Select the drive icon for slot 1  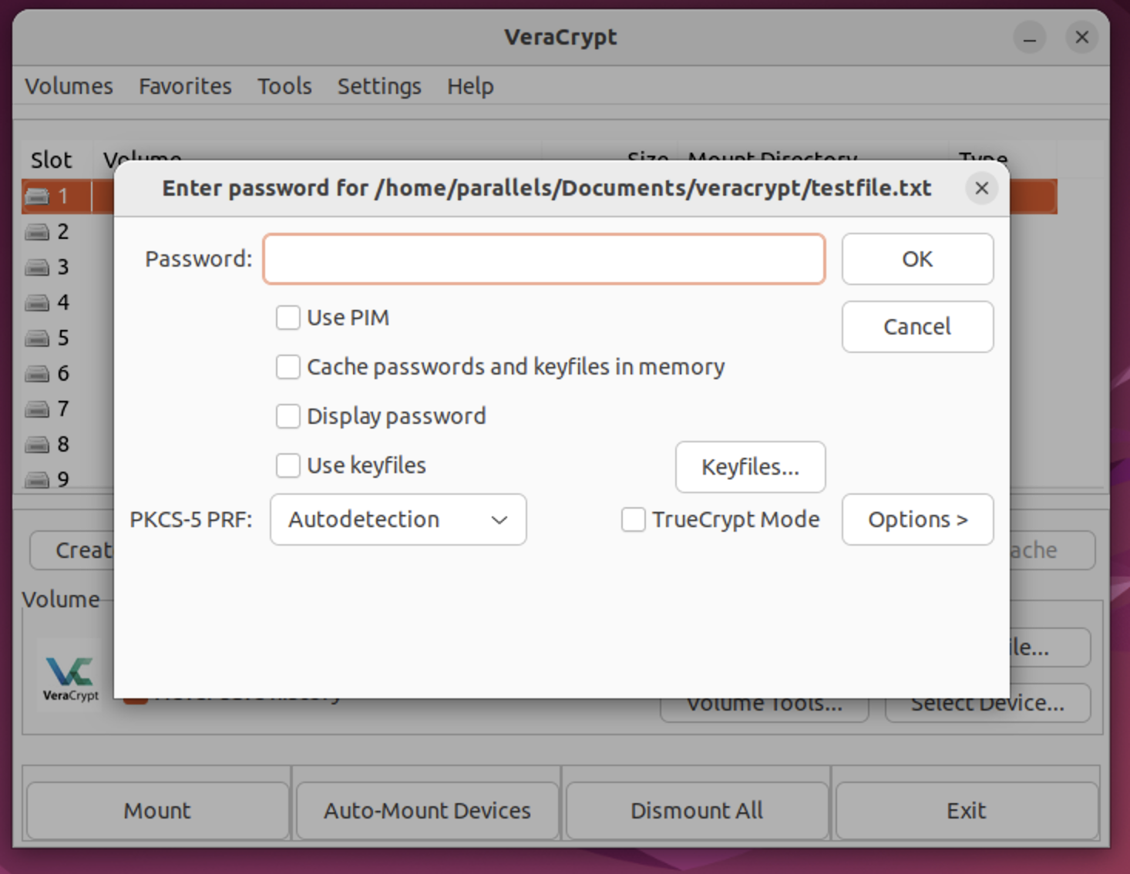[39, 196]
